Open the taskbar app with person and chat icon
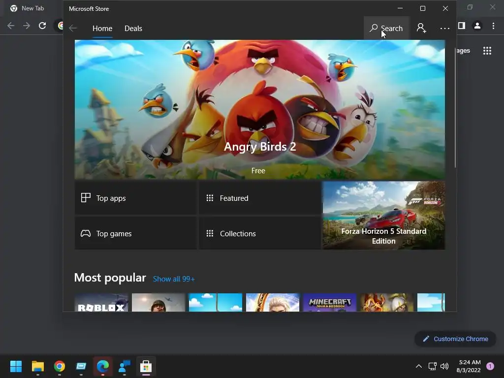 (x=125, y=366)
